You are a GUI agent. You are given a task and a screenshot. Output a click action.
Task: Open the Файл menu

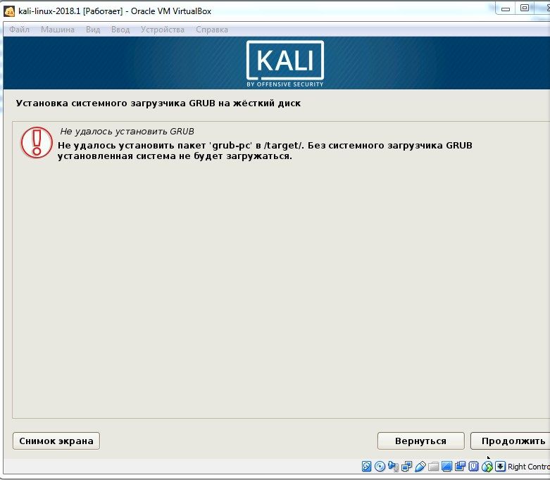pos(20,30)
